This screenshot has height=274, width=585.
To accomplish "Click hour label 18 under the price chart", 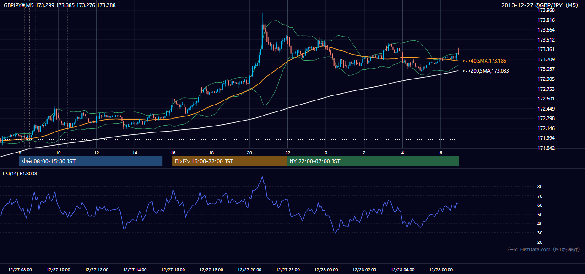I will coord(211,153).
